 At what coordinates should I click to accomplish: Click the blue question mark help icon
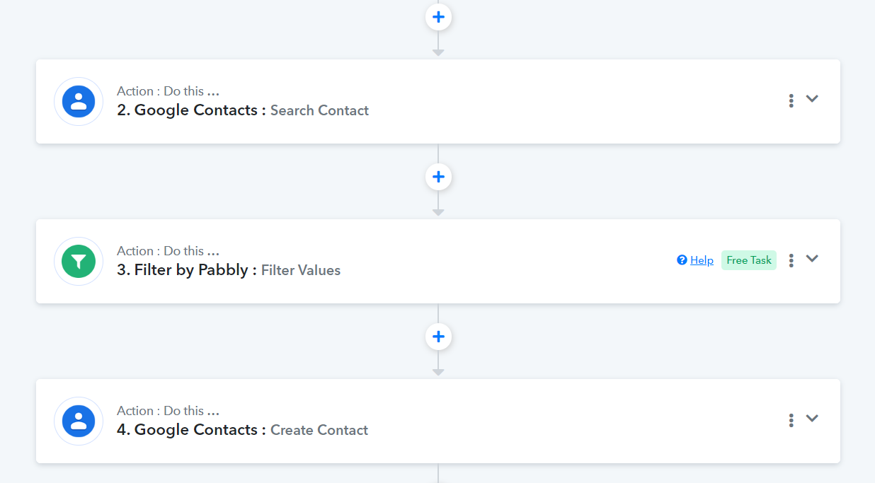[x=682, y=260]
